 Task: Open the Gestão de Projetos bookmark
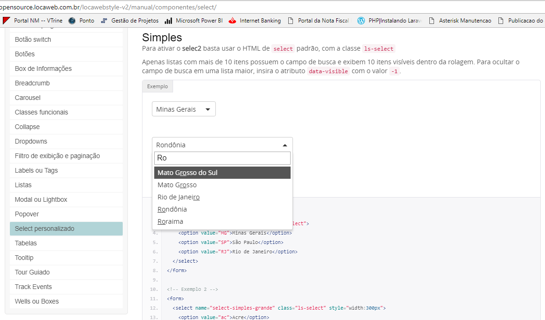130,21
